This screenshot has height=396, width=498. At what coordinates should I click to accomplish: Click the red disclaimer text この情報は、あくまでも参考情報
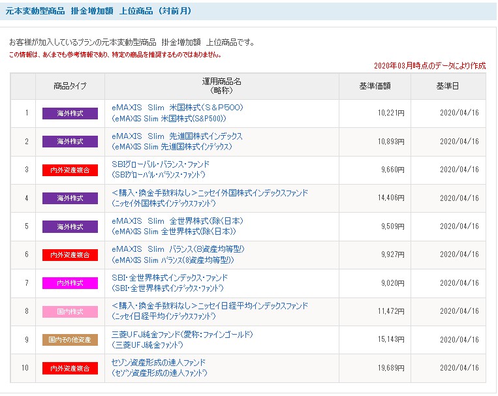116,55
